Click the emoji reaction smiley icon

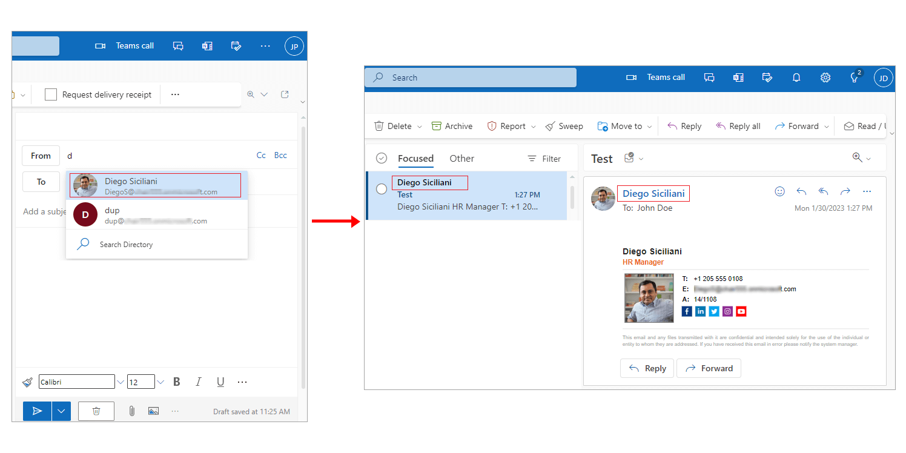tap(780, 191)
